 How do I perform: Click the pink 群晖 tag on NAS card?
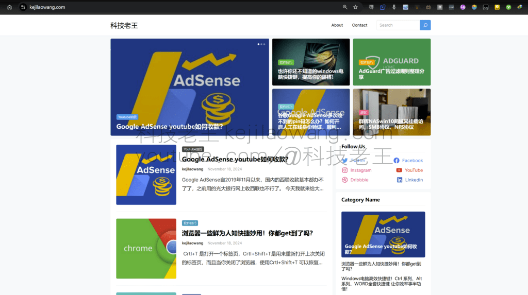(x=364, y=113)
